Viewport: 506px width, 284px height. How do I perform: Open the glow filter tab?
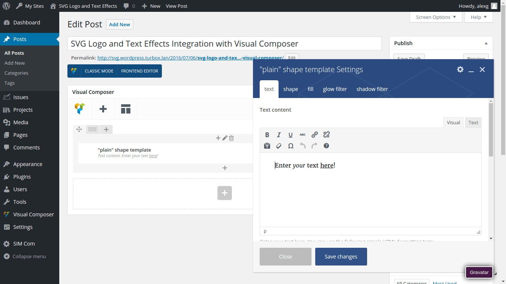(x=335, y=89)
